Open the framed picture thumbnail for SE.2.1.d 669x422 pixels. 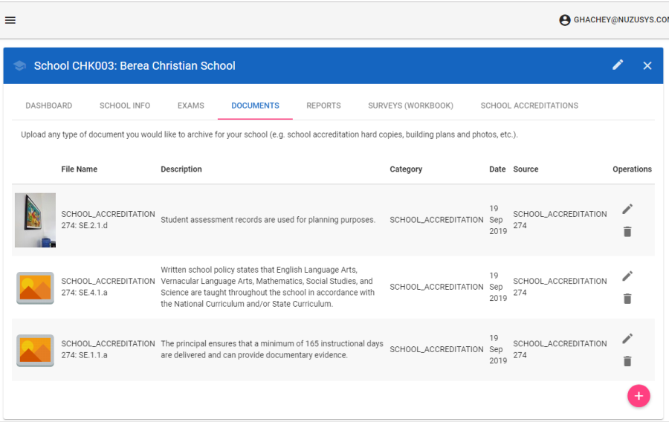[x=35, y=220]
